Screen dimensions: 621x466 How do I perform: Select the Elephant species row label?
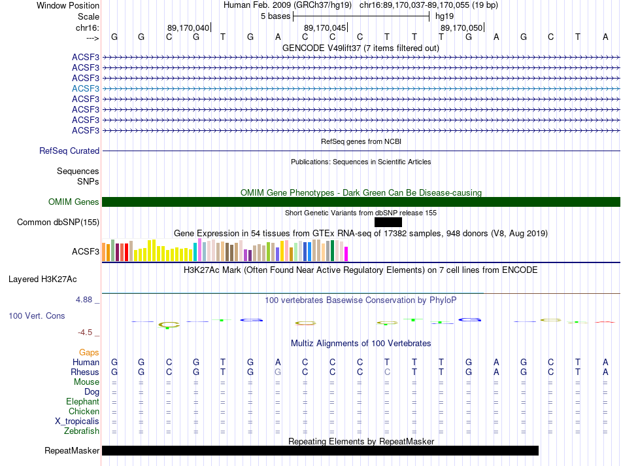click(x=82, y=401)
